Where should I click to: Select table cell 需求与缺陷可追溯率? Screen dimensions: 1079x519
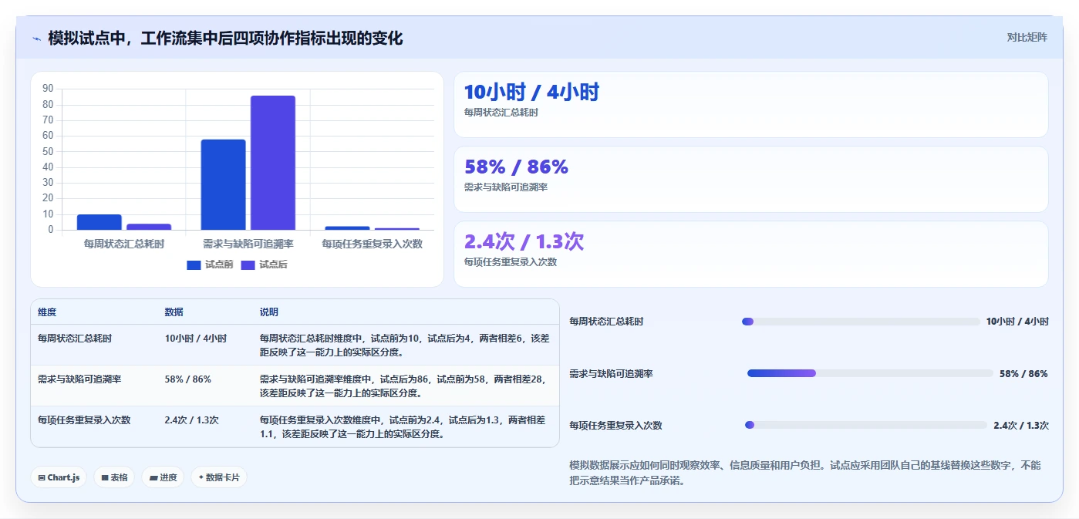79,379
